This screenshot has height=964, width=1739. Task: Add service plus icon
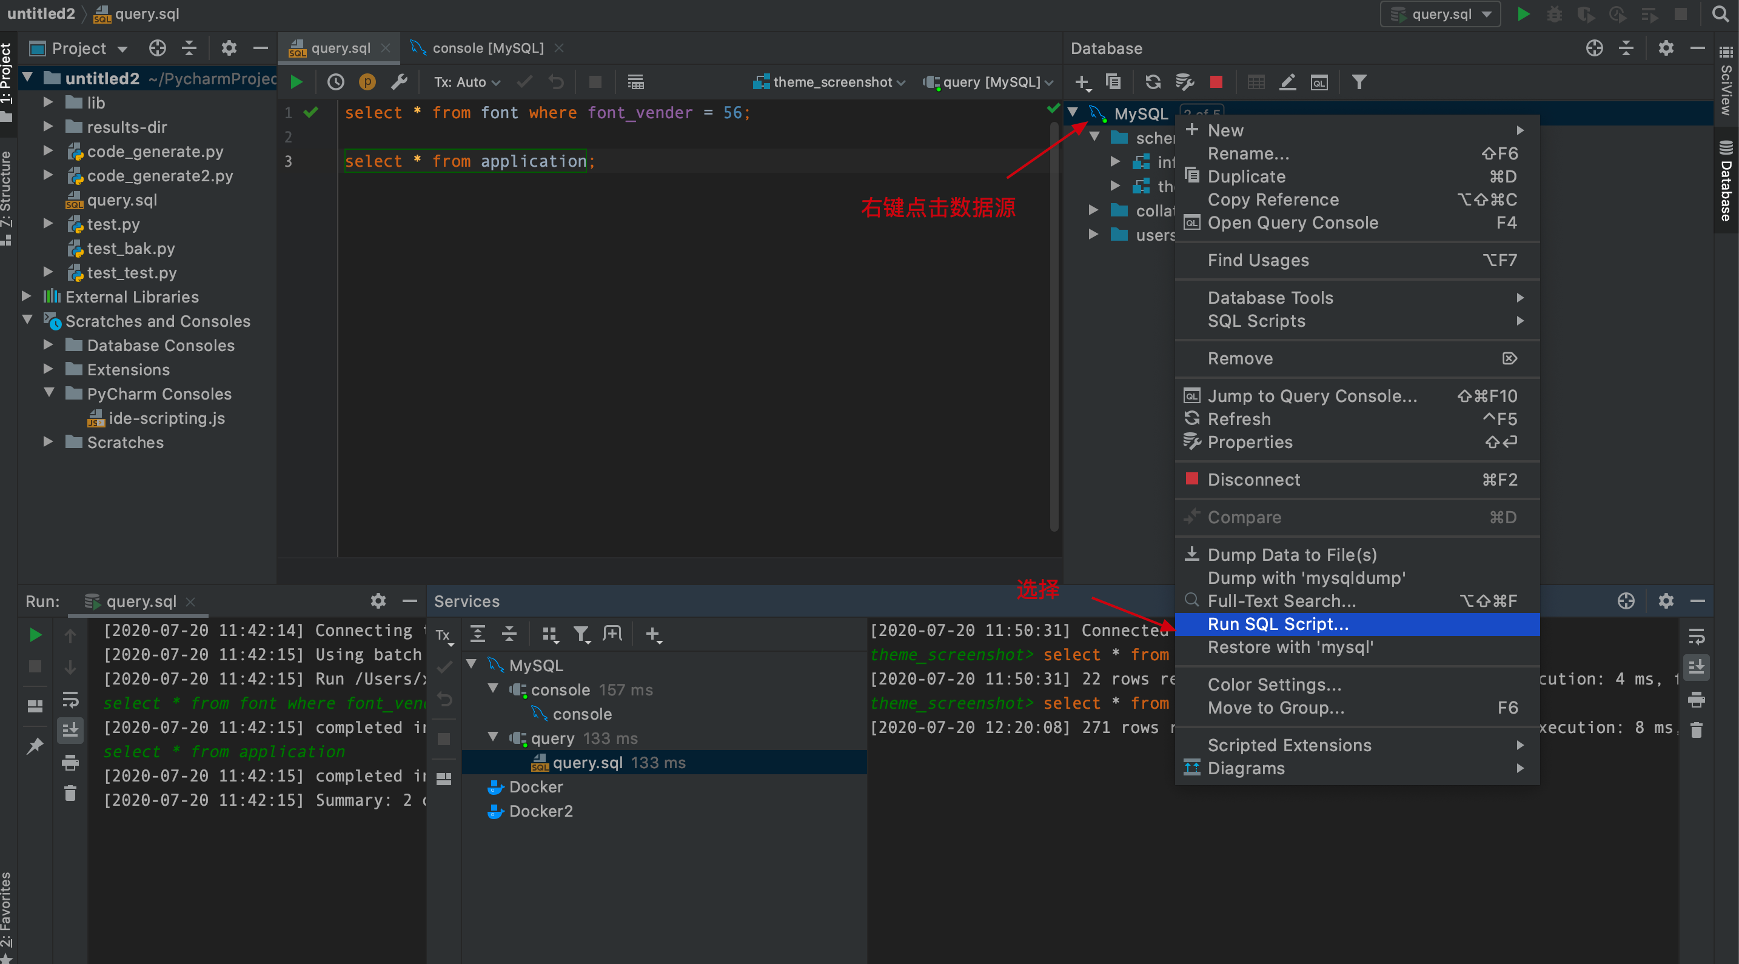653,634
